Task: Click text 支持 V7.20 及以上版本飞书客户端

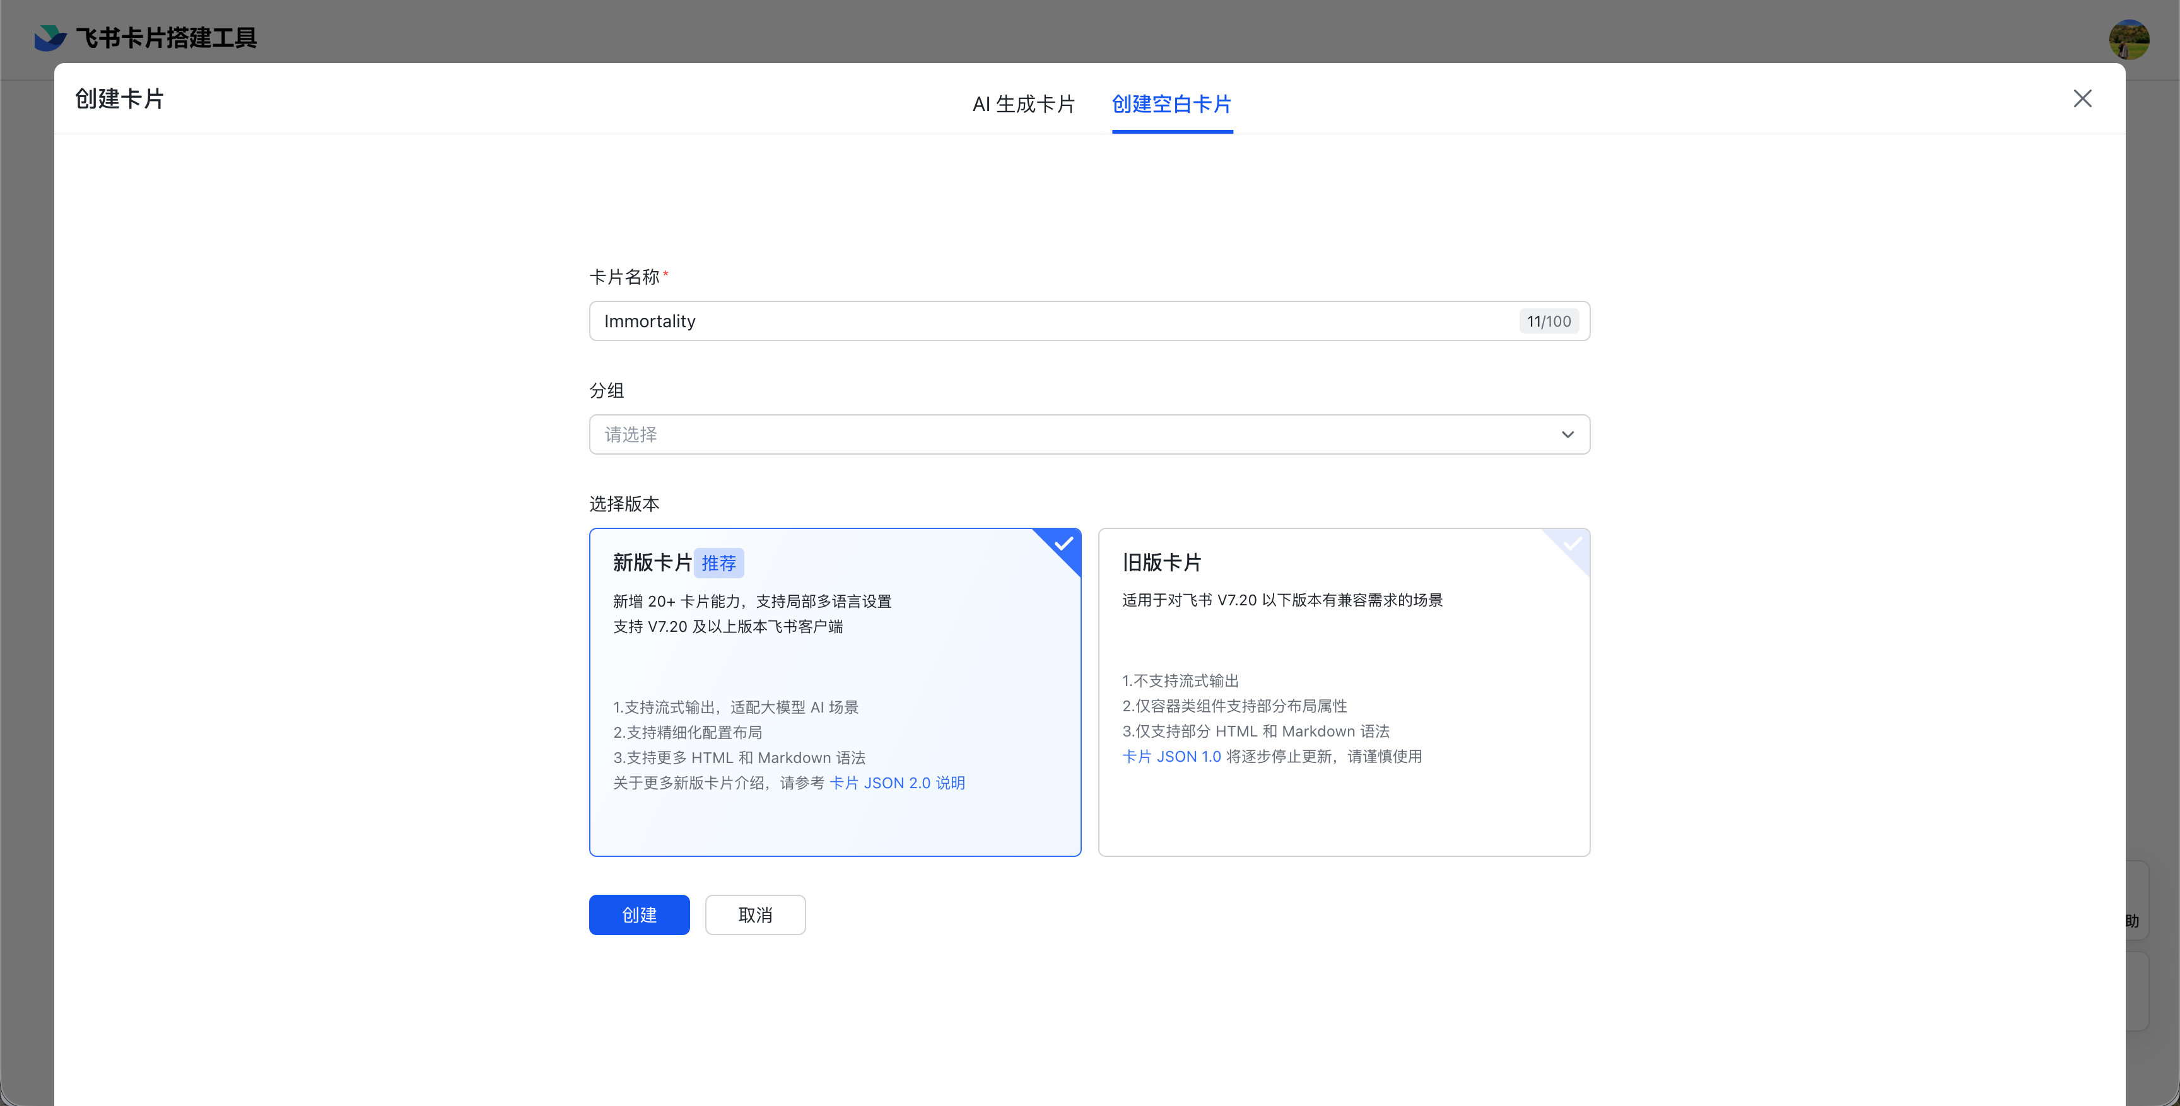Action: click(728, 626)
